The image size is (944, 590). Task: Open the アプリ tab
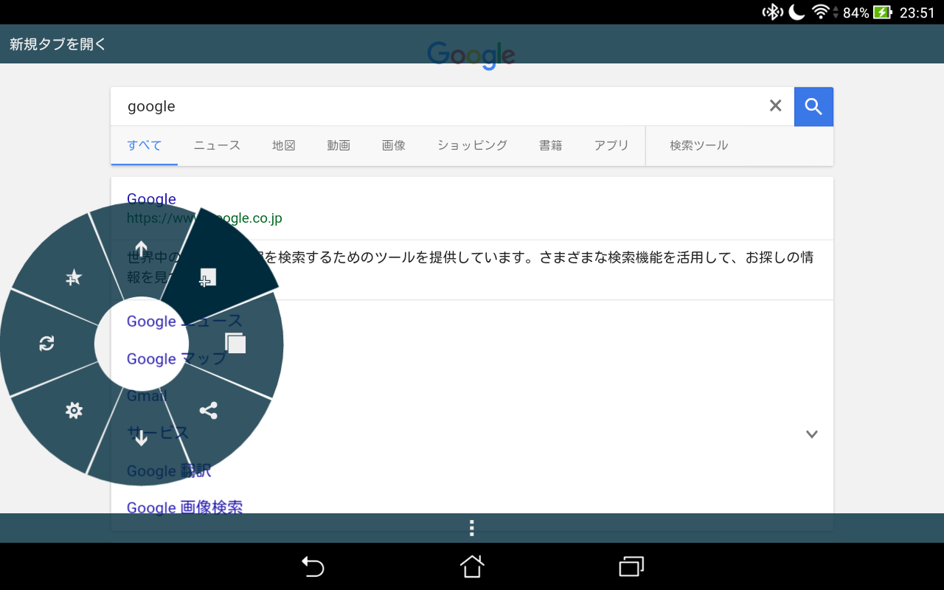[x=611, y=145]
